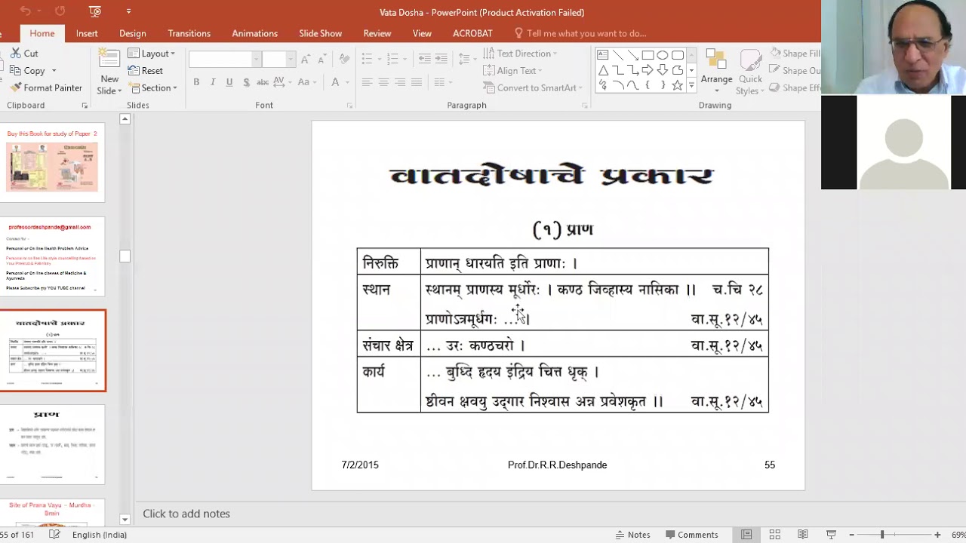Click the Decrease Font Size icon
Viewport: 966px width, 543px height.
(x=321, y=59)
